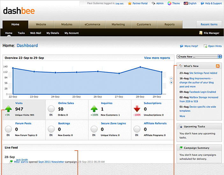Open the Recent Items menu
This screenshot has width=224, height=175.
209,24
